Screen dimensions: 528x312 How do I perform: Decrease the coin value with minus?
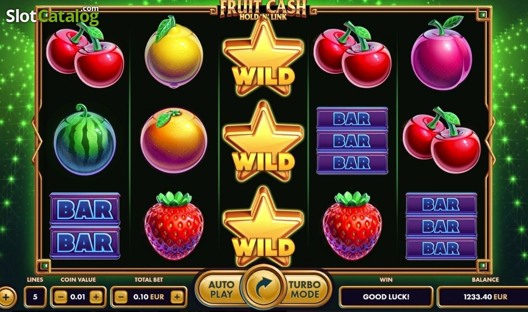click(61, 297)
